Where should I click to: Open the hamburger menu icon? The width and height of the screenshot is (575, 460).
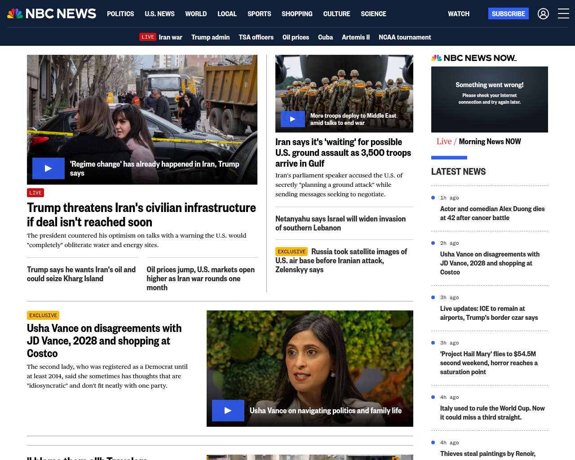563,14
